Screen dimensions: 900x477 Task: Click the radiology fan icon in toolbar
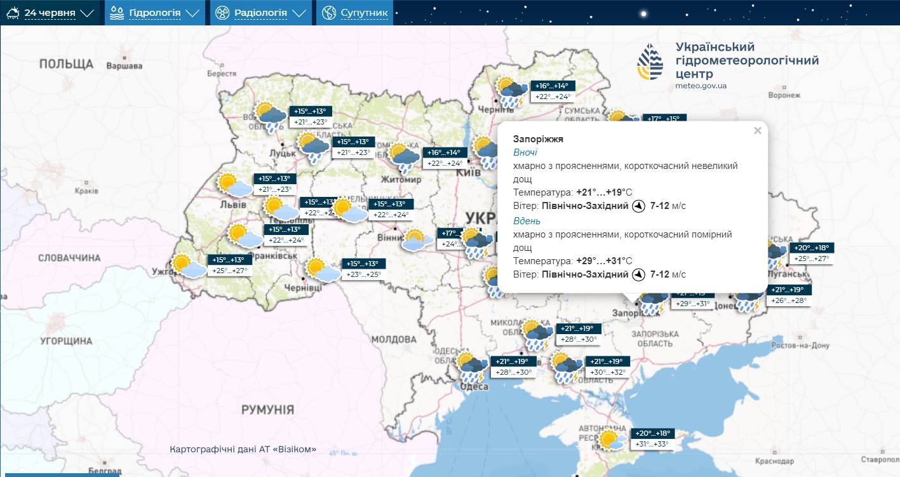[222, 13]
